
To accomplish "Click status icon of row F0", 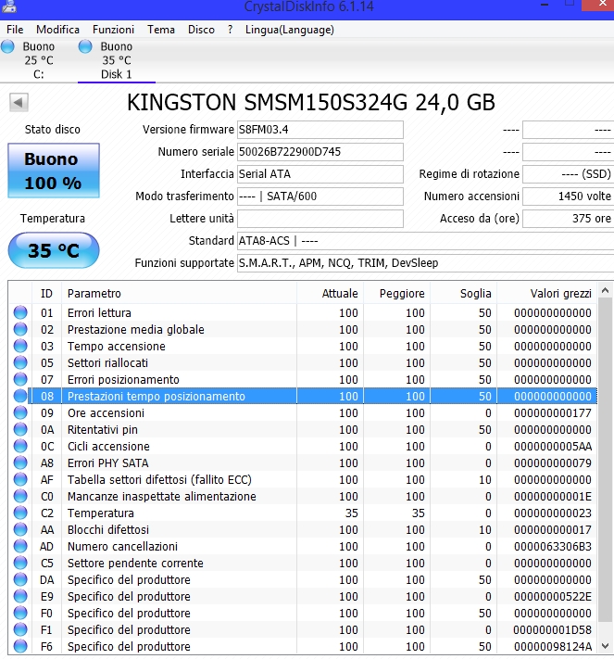I will click(20, 613).
